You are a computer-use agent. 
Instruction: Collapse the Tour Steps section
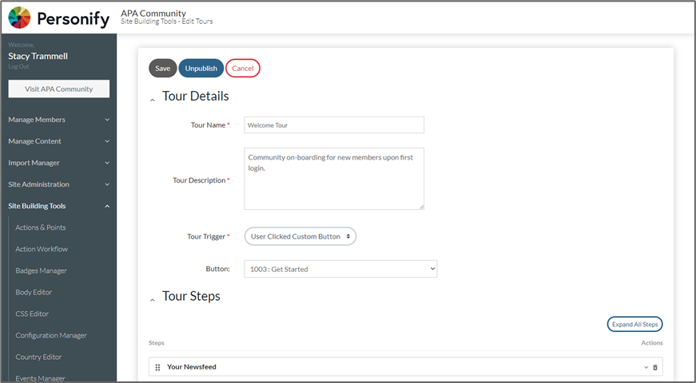point(153,298)
